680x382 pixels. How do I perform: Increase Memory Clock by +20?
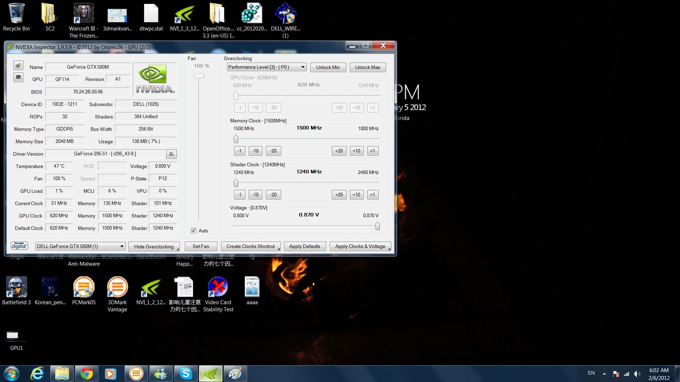click(x=339, y=151)
